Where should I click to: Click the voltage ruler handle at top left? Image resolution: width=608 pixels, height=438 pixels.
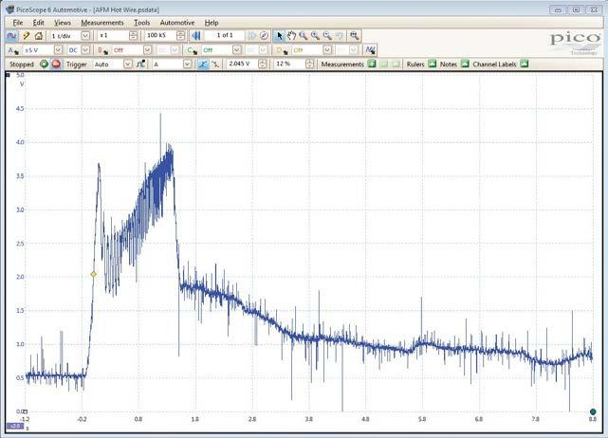click(x=8, y=75)
